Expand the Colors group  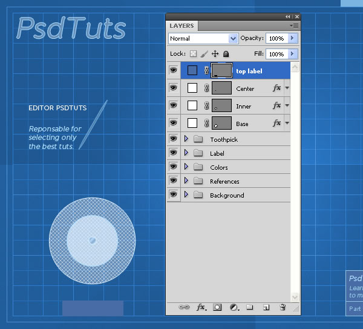(186, 167)
